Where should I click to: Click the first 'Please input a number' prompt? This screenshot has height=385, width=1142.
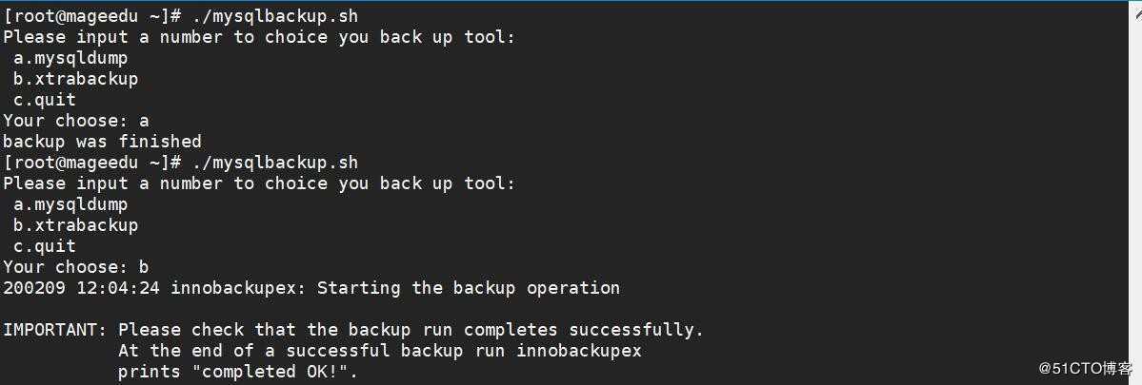point(258,37)
